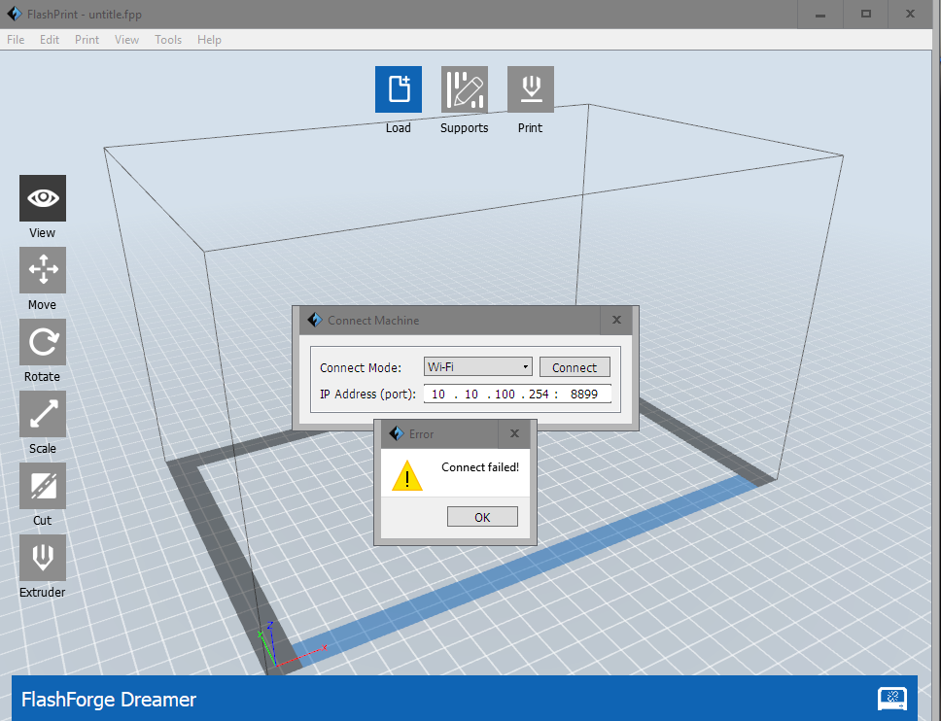Pick the Cut tool
This screenshot has width=941, height=721.
[x=43, y=486]
